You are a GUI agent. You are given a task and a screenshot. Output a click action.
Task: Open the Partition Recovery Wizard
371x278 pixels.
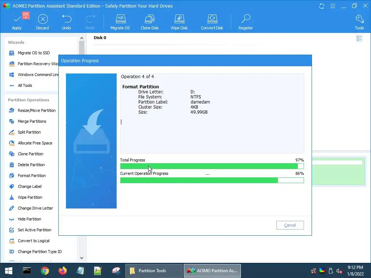(x=33, y=64)
